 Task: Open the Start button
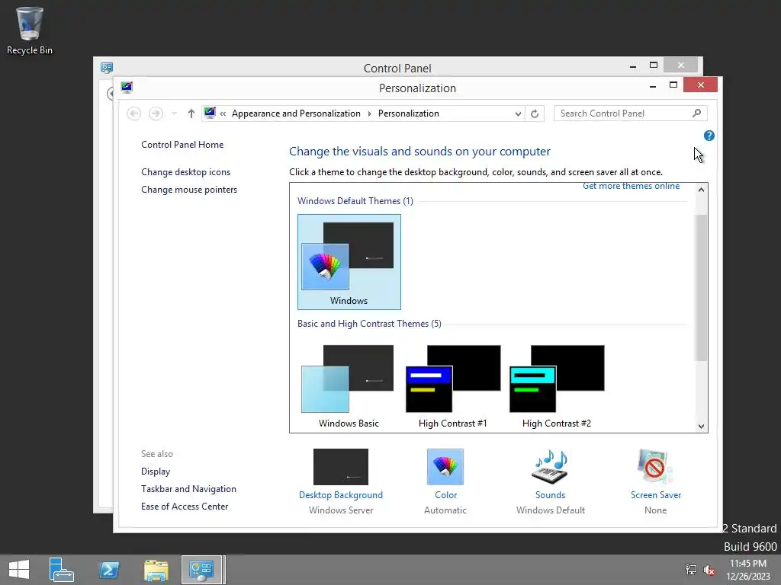pos(19,570)
